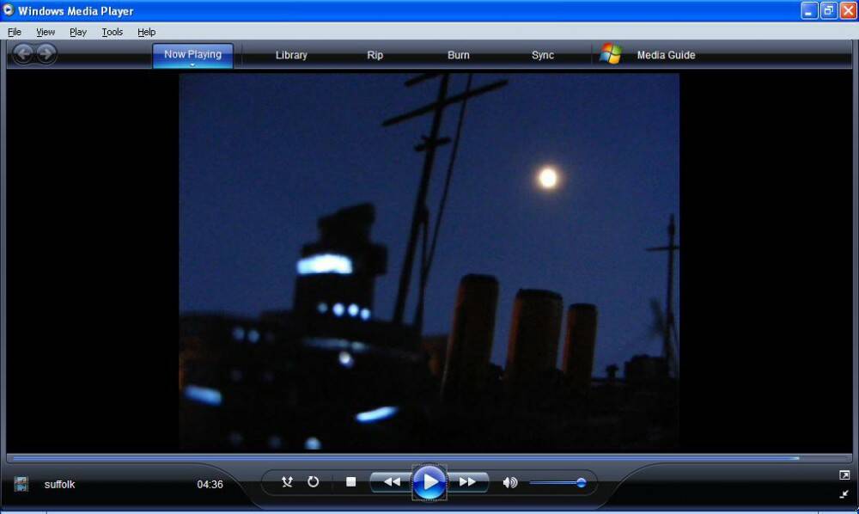Click the Rewind button

tap(392, 482)
